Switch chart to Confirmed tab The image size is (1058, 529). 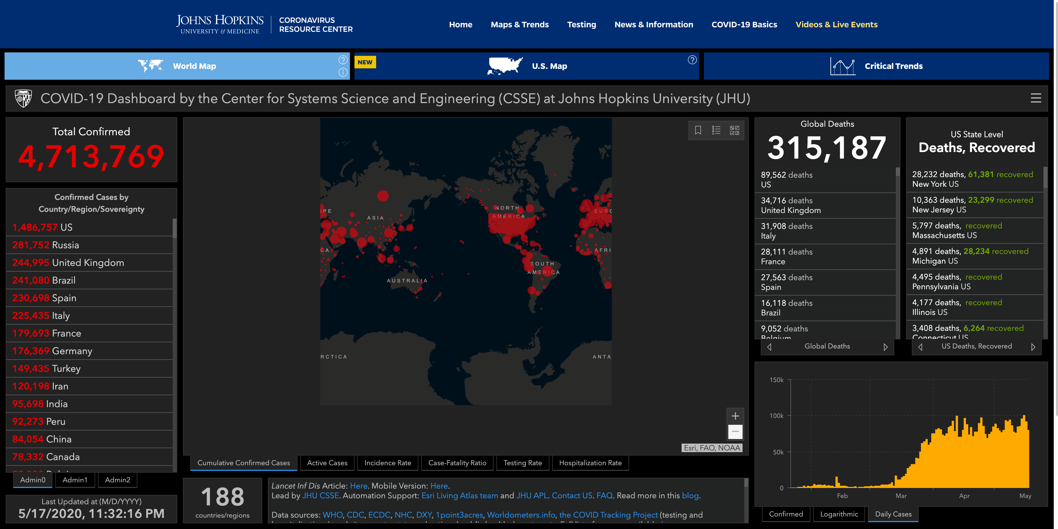(x=786, y=514)
